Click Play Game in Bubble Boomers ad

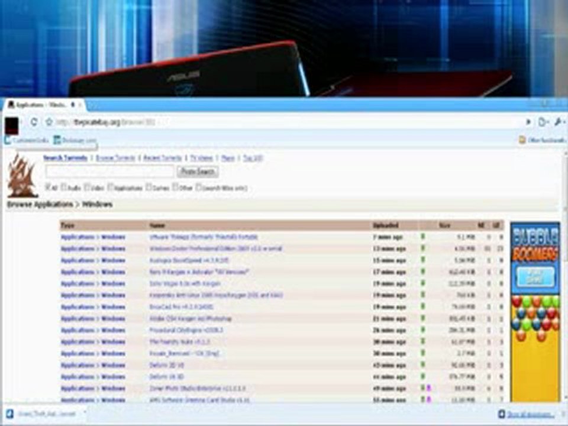pyautogui.click(x=535, y=277)
